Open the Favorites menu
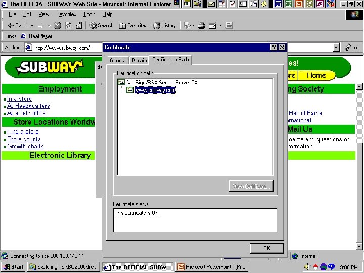Viewport: 364px width, 273px height. (x=66, y=14)
